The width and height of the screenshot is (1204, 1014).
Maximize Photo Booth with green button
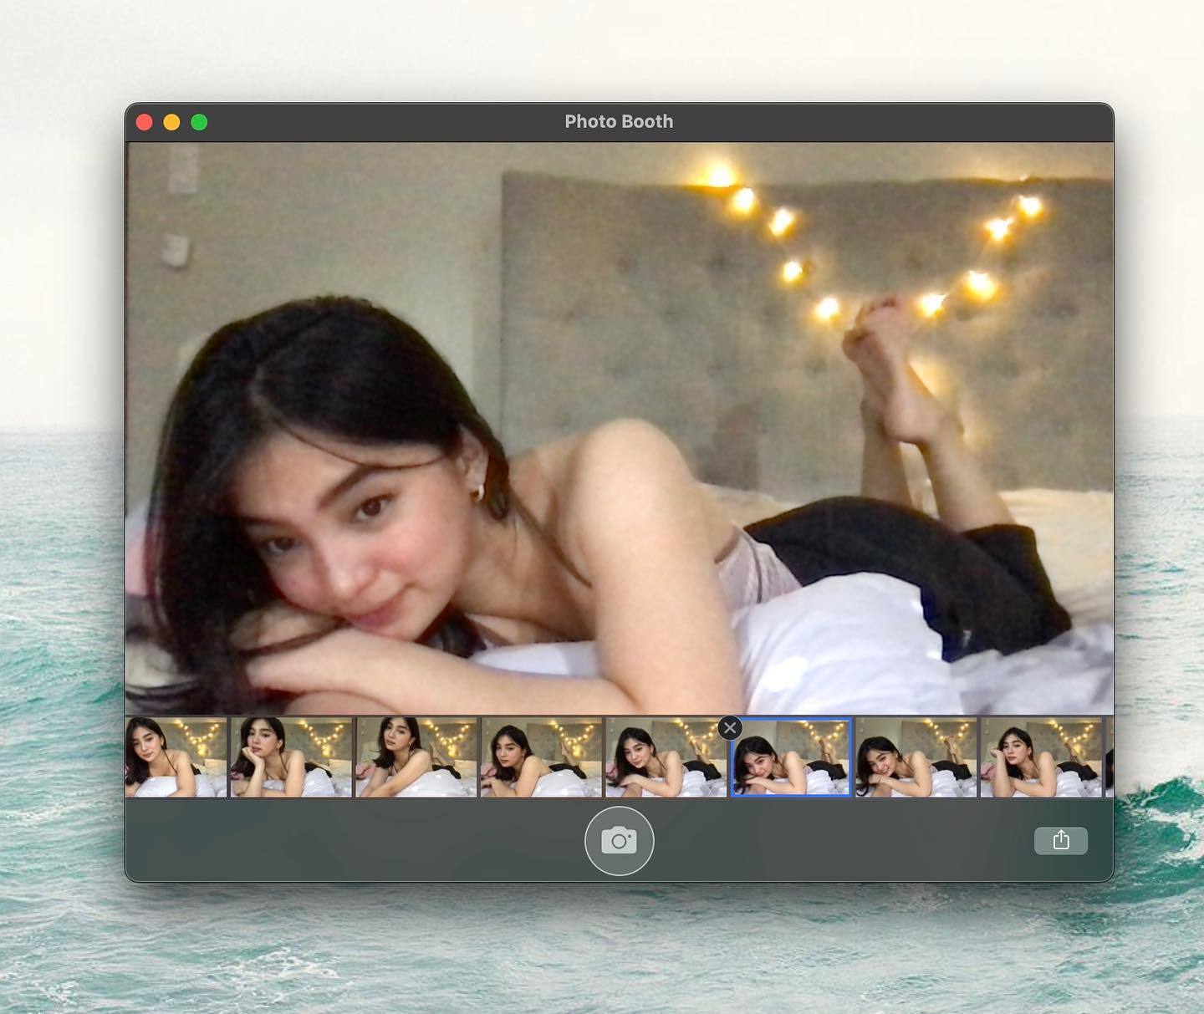(199, 122)
